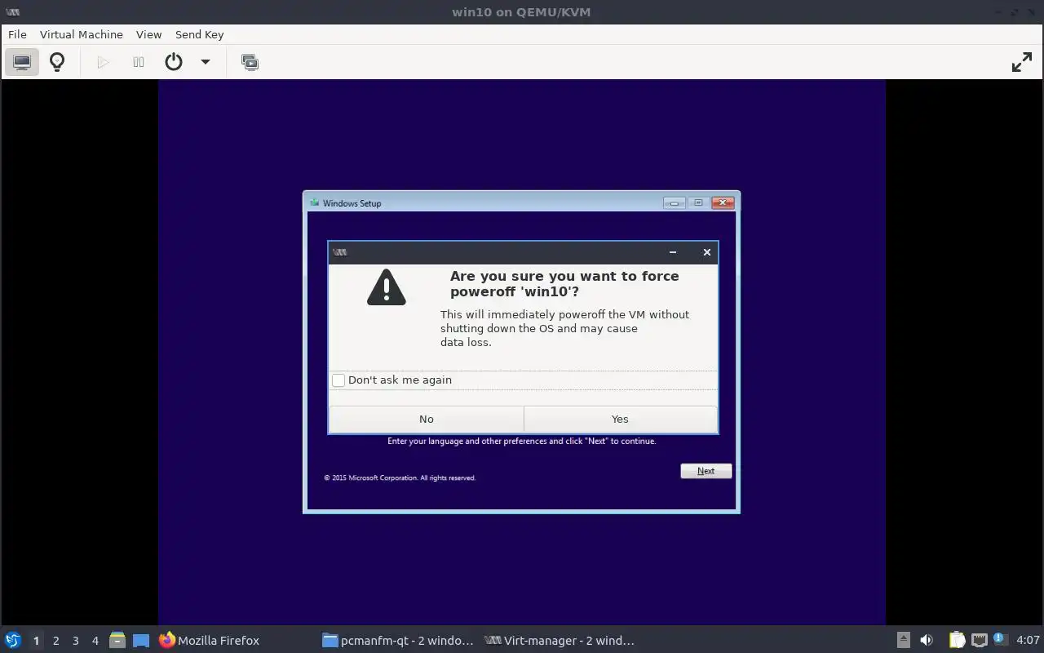Switch to workspace 2
Viewport: 1044px width, 653px height.
click(x=55, y=641)
